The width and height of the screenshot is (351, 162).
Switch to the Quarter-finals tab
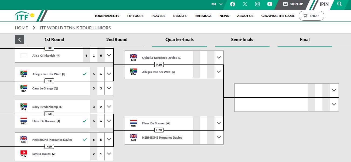point(179,40)
